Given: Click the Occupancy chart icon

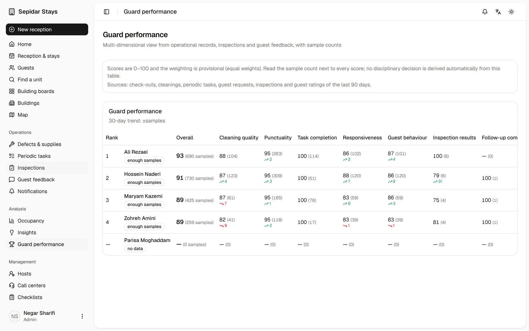Looking at the screenshot, I should point(12,221).
